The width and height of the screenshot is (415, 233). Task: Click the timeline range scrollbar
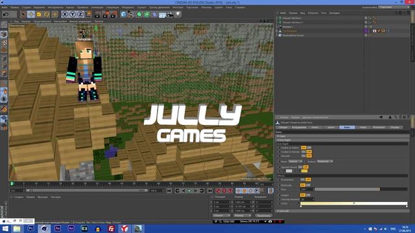coord(86,190)
